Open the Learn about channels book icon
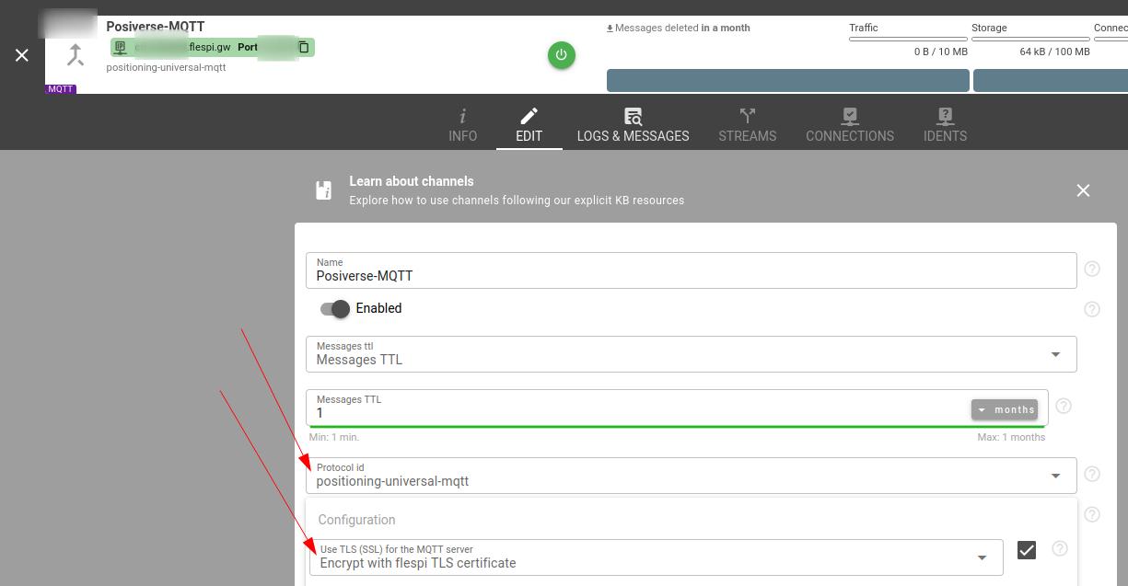Viewport: 1128px width, 586px height. pyautogui.click(x=323, y=190)
